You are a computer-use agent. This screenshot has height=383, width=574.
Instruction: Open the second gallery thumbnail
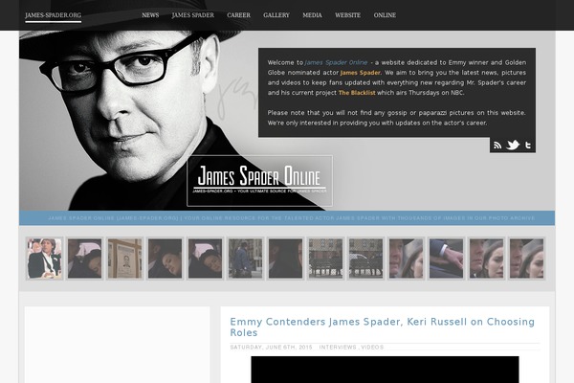[x=84, y=259]
